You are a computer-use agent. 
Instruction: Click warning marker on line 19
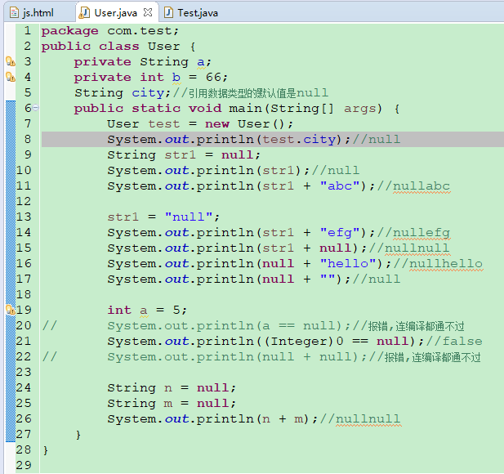click(11, 310)
